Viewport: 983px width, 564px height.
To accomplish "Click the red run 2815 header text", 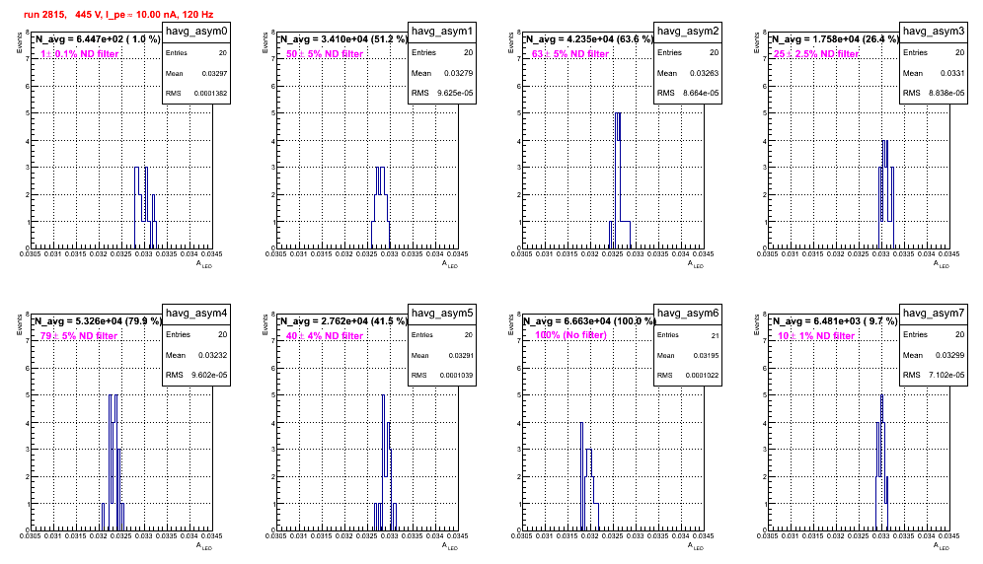I will tap(118, 14).
